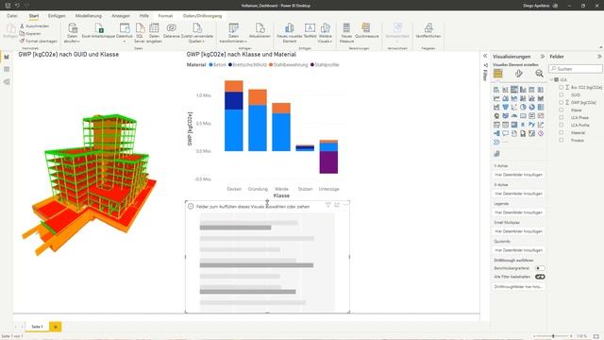Open the Daten abrufen dropdown
Screen dimensions: 604x340
[72, 33]
